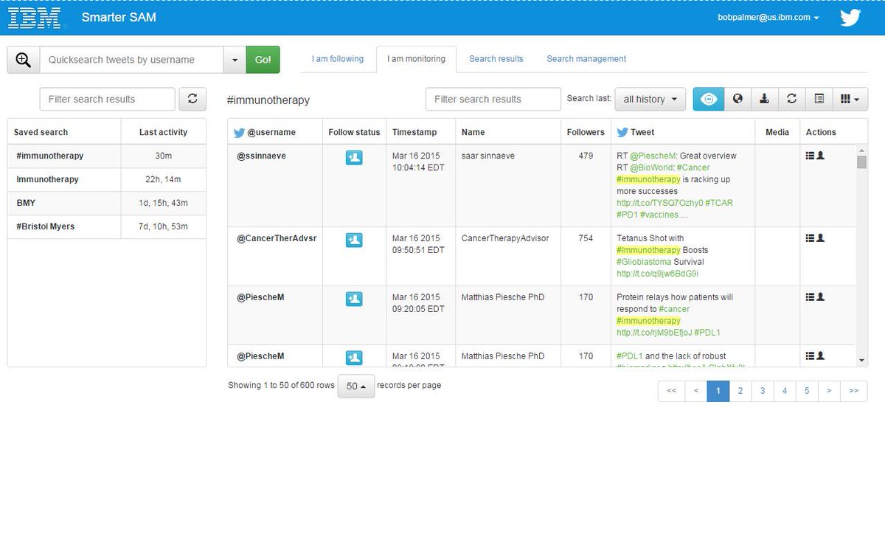
Task: Go to last page with >> button
Action: pyautogui.click(x=853, y=391)
